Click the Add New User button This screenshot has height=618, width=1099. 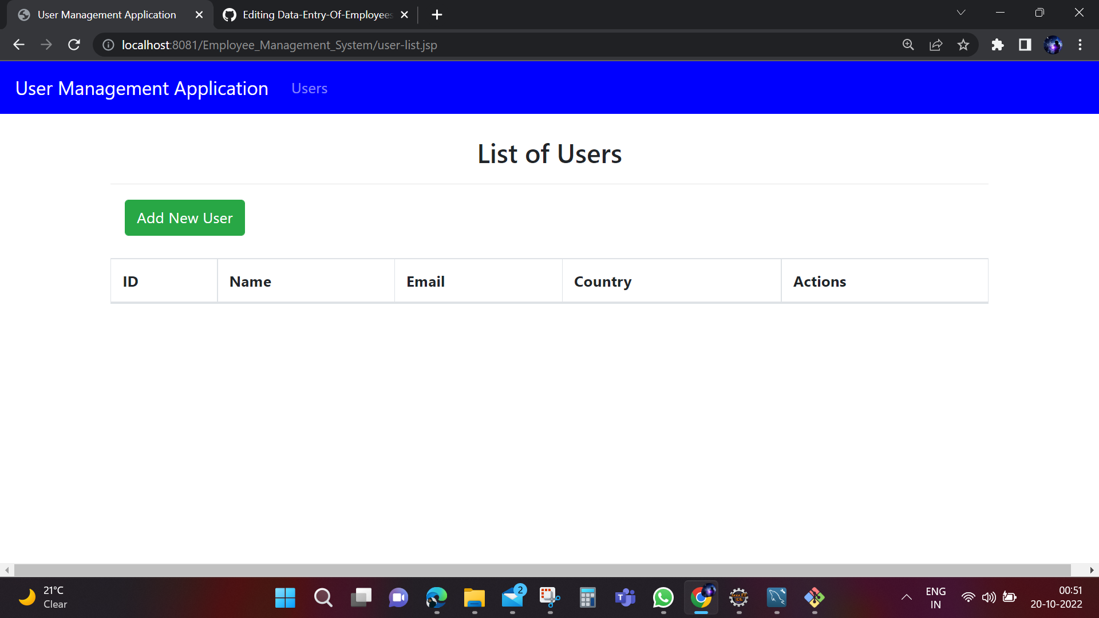(184, 217)
